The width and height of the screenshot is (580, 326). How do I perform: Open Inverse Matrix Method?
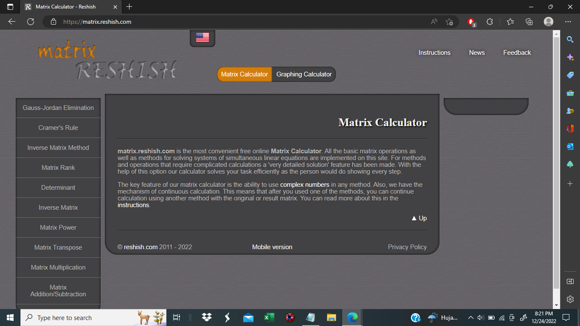click(58, 148)
